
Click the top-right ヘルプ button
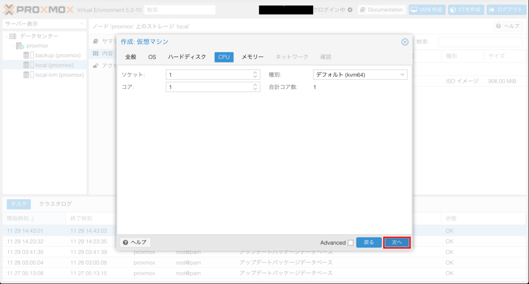tap(508, 26)
